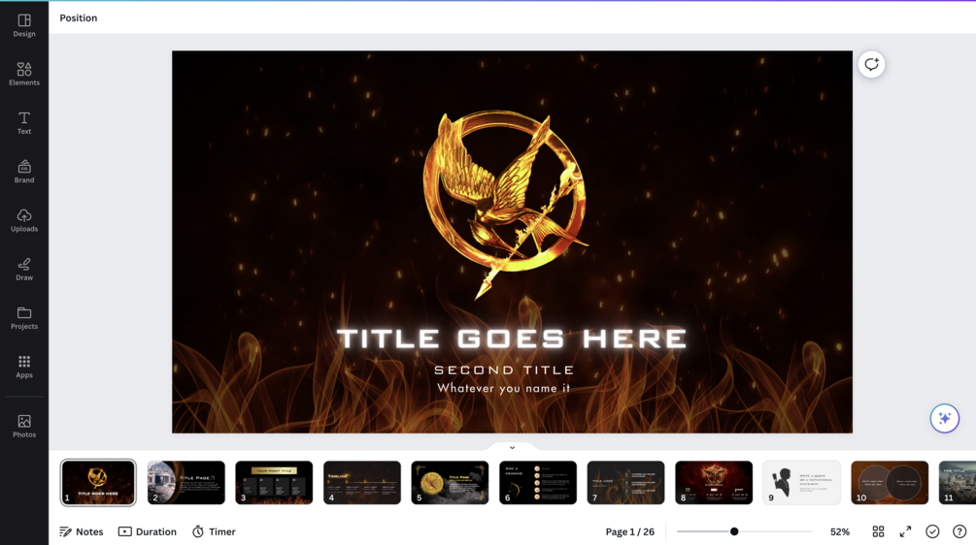Adjust the zoom slider handle
The width and height of the screenshot is (976, 545).
tap(734, 531)
